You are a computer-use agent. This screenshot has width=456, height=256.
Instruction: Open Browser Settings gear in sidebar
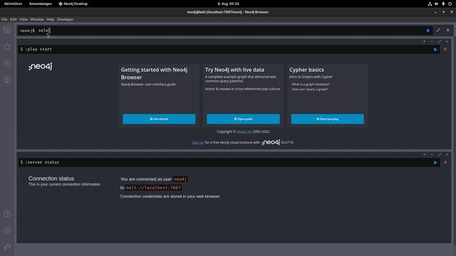7,230
